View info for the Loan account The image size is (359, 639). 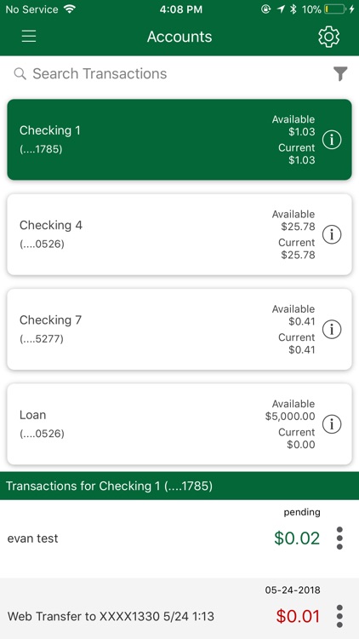[332, 424]
